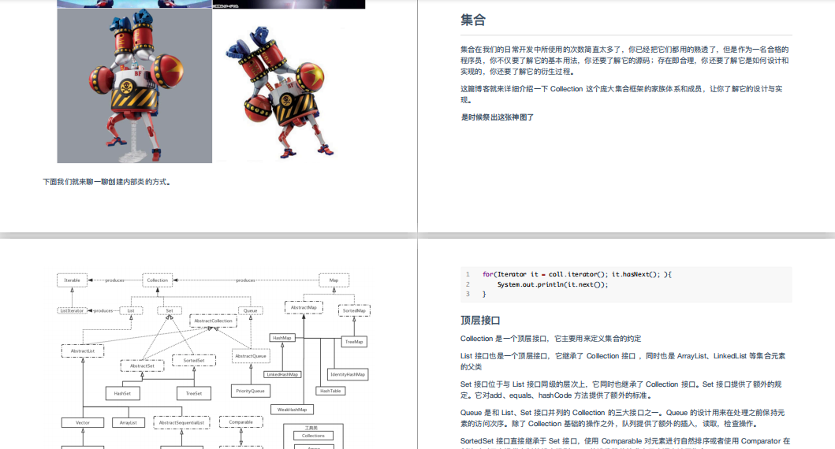Click the TreeSet box in the diagram
This screenshot has height=449, width=835.
194,394
